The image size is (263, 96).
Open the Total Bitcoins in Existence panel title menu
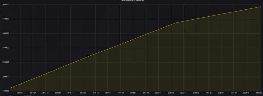click(133, 1)
